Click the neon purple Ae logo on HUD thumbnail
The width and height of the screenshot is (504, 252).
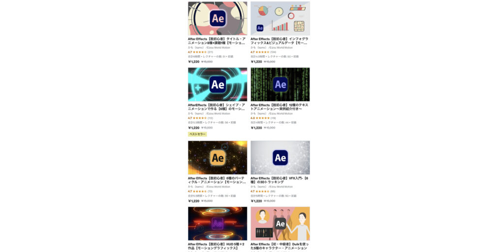tap(218, 223)
